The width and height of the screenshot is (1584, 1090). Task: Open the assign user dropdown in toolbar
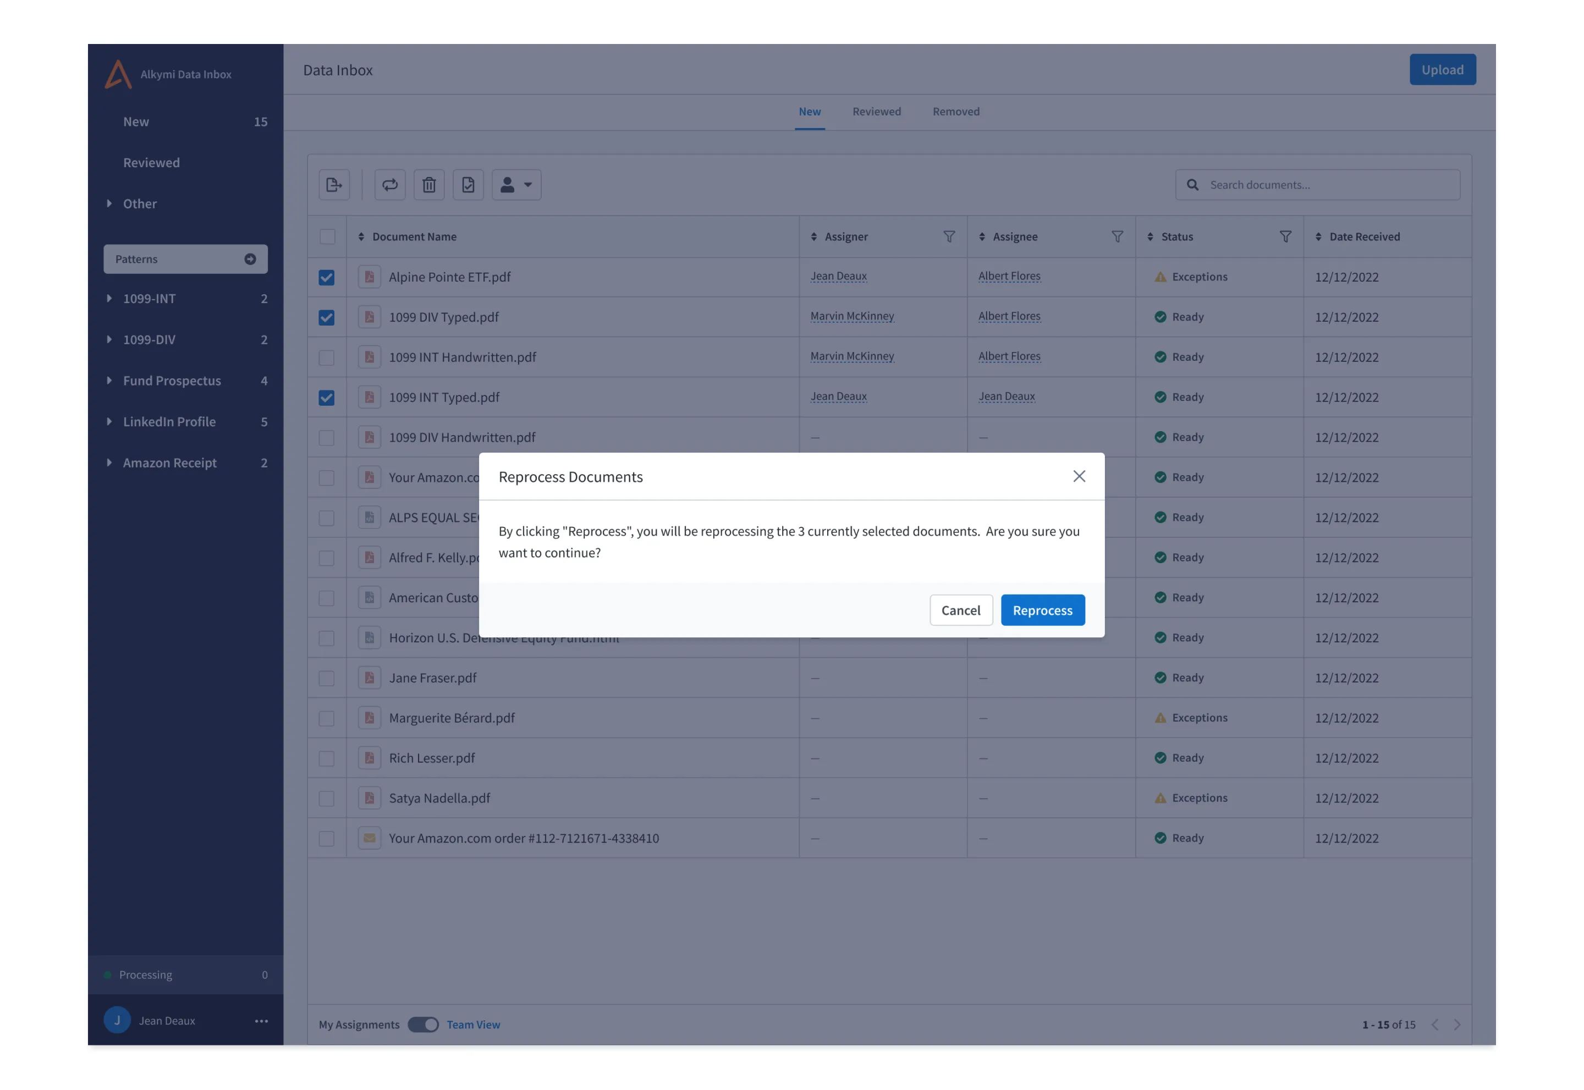(516, 184)
